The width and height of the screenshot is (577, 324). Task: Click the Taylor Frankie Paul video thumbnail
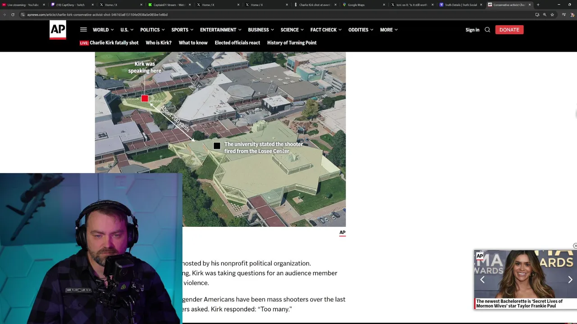coord(526,274)
